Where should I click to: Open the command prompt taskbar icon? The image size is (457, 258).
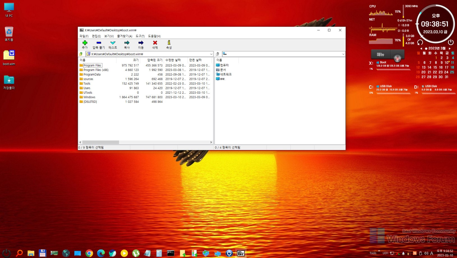(171, 253)
